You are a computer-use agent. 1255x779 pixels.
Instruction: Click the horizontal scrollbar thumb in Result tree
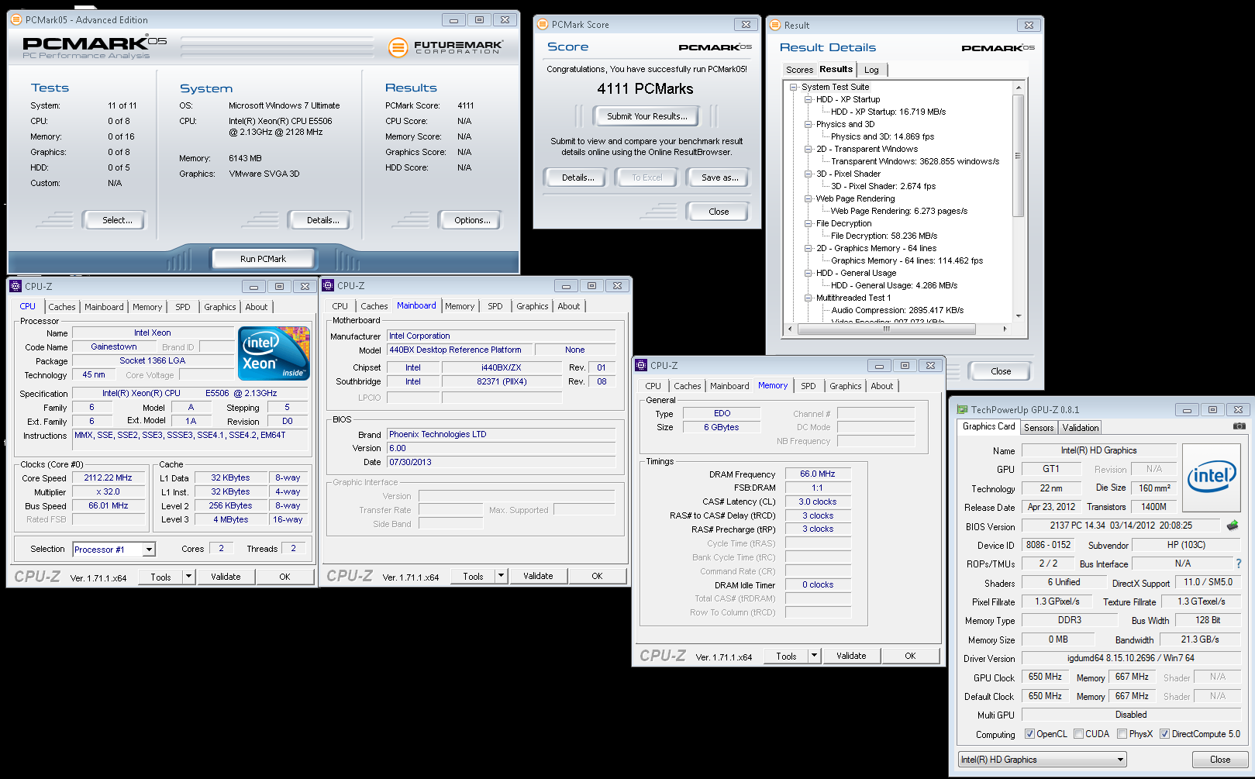[886, 329]
